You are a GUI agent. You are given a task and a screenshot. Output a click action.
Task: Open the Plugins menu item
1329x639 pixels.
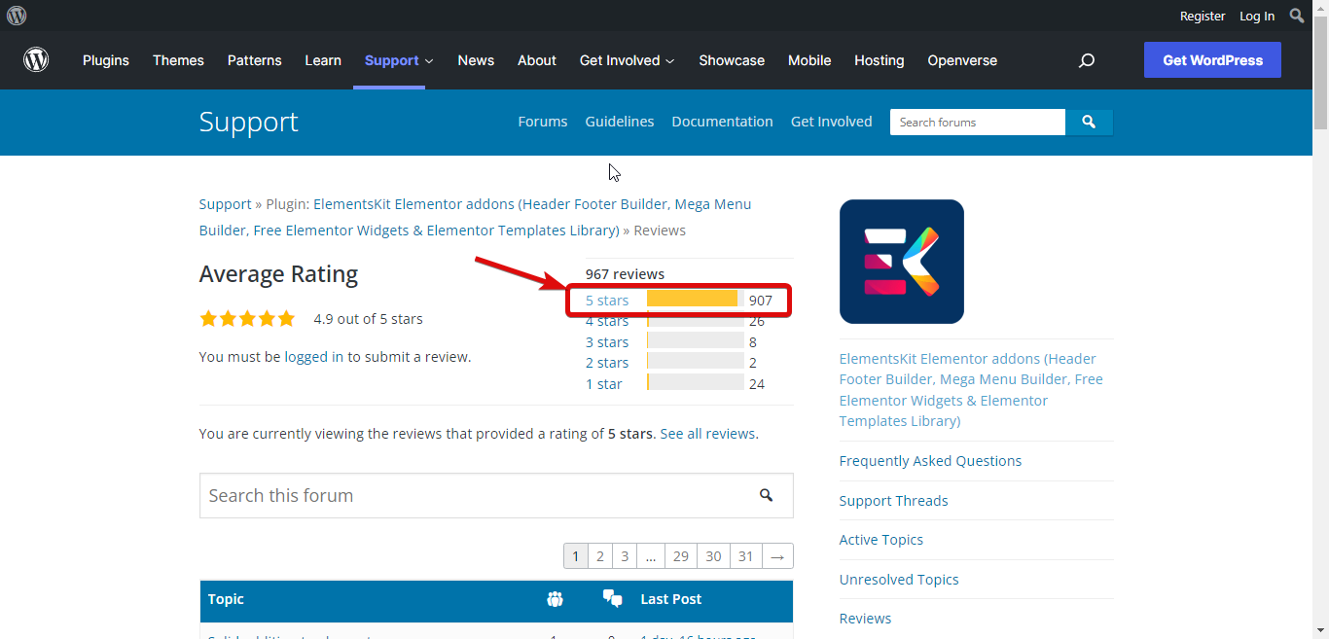pyautogui.click(x=106, y=60)
